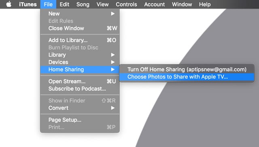Open the Song menu
This screenshot has height=147, width=259.
coord(83,4)
